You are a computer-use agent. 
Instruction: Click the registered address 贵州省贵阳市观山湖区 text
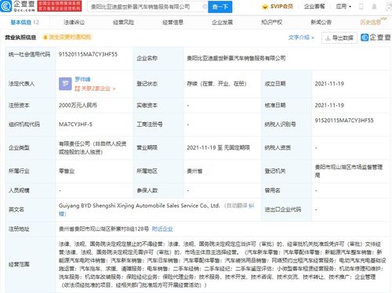(x=103, y=229)
